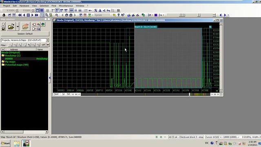Open the dropdown after the blue navigation arrows
261x147 pixels.
228,15
